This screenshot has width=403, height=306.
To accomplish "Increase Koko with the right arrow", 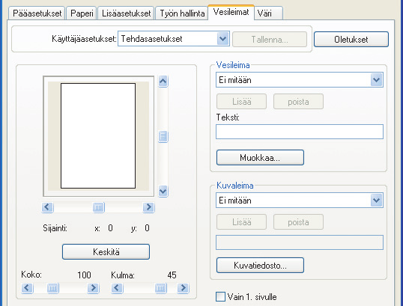I will pyautogui.click(x=94, y=288).
